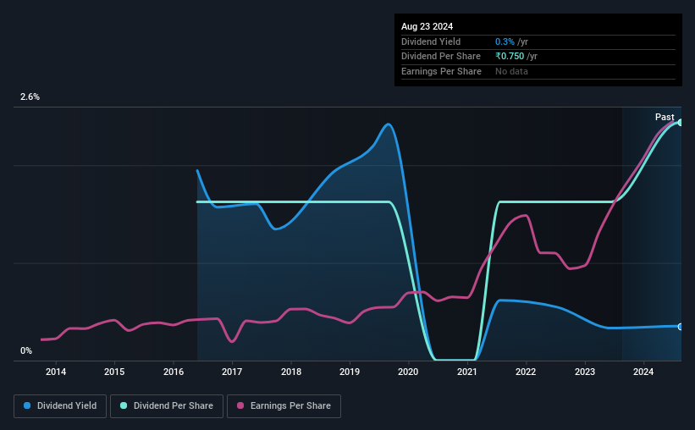Click the pink Earnings Per Share legend dot

coord(240,405)
